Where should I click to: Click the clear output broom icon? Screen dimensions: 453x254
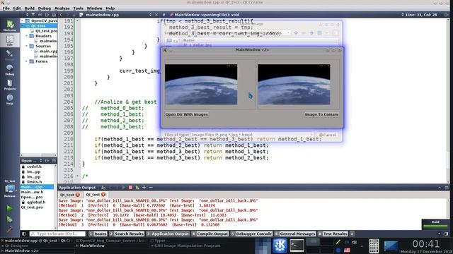pos(103,188)
